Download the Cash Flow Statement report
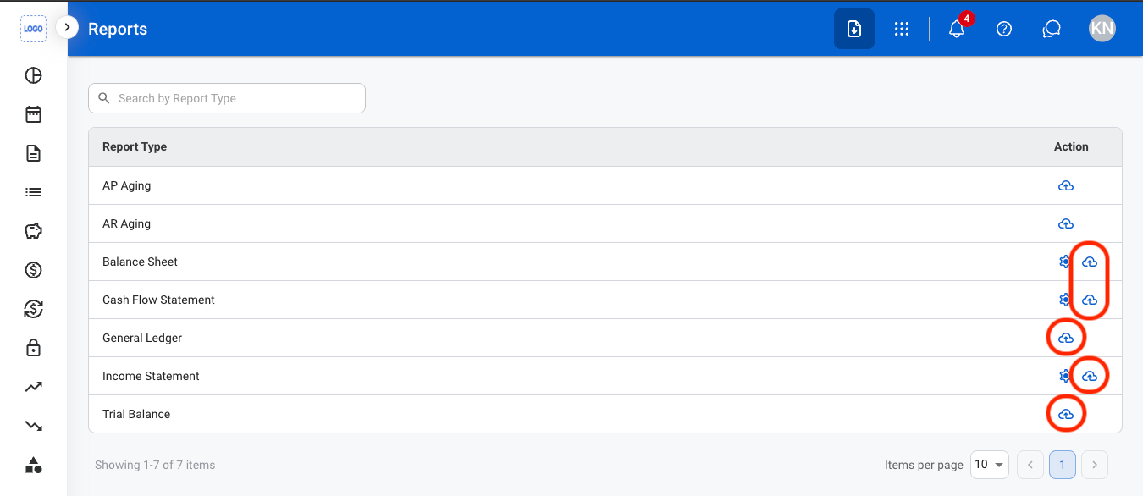The image size is (1143, 496). pos(1090,300)
